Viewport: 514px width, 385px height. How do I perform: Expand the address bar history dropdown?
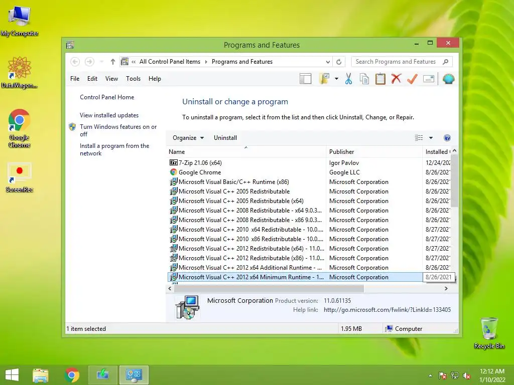pyautogui.click(x=327, y=62)
